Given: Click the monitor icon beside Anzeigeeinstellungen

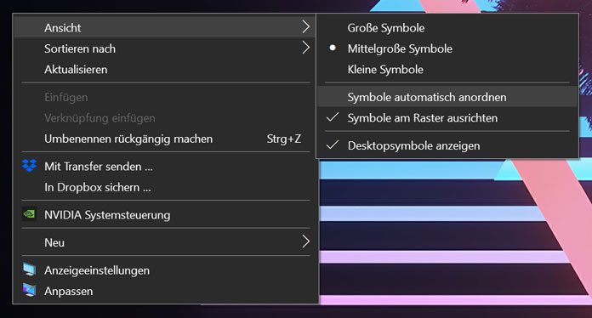Looking at the screenshot, I should 29,270.
